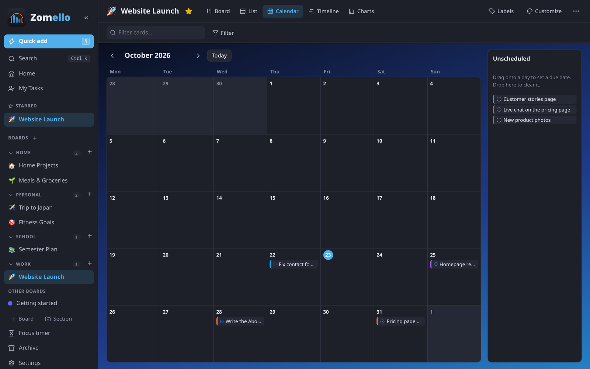Switch to Charts view

tap(361, 11)
